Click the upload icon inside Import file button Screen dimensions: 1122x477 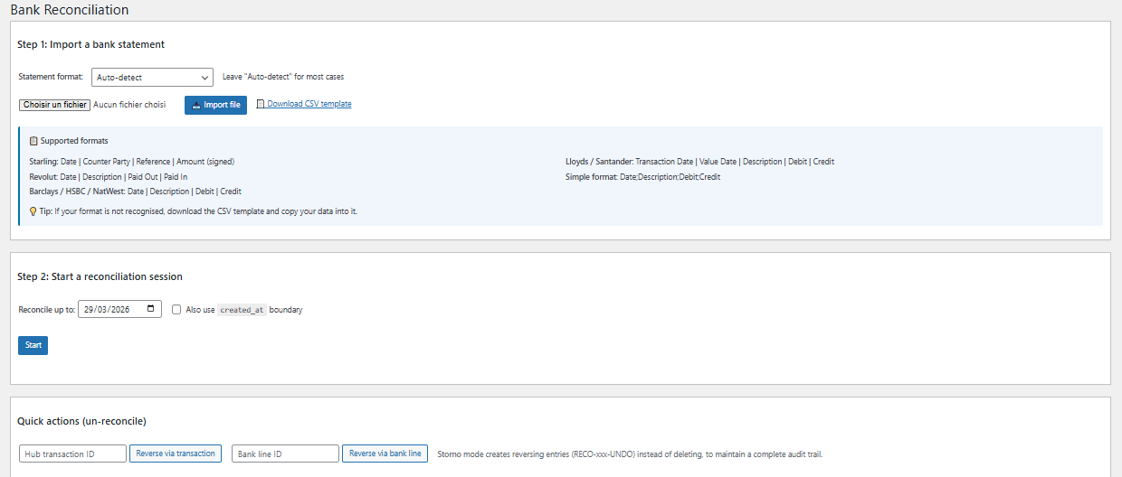pos(196,105)
